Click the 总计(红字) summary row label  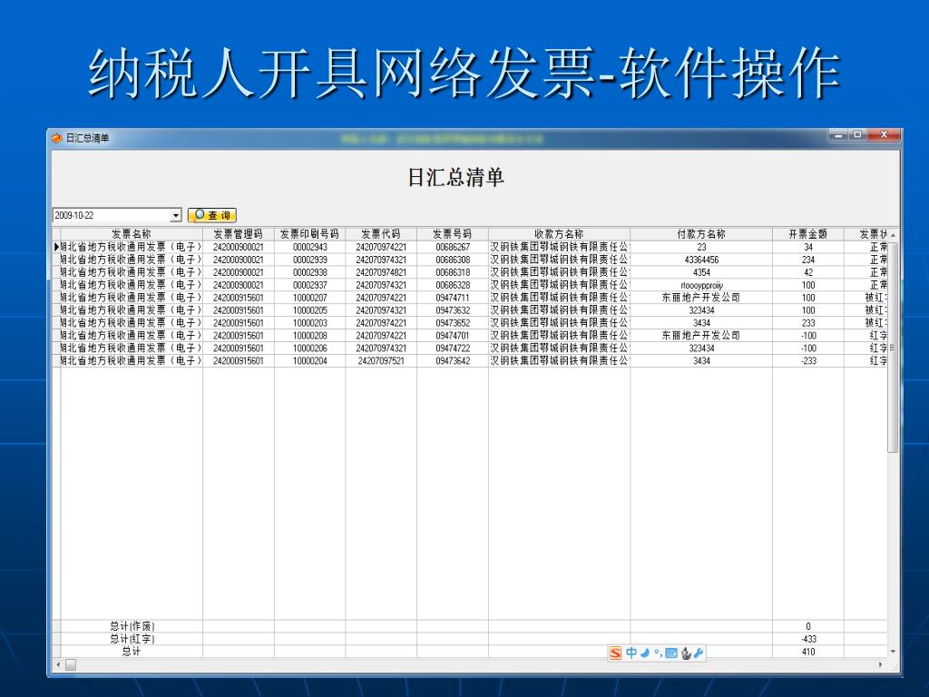(x=132, y=639)
